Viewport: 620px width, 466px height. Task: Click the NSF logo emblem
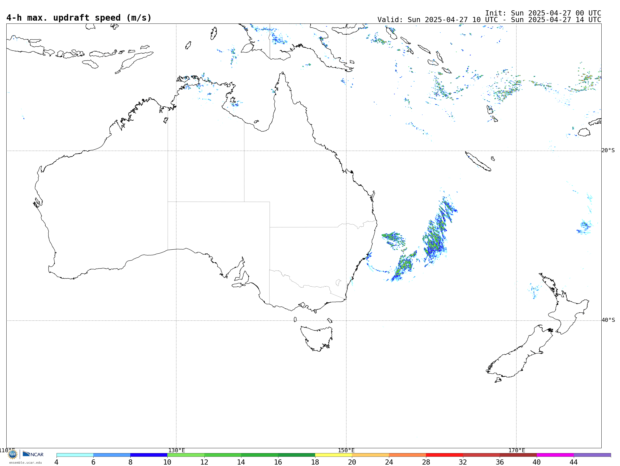pos(13,454)
